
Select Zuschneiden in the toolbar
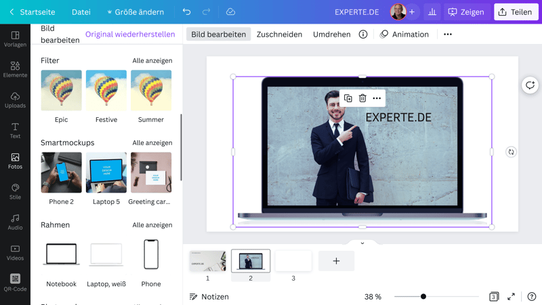(x=279, y=35)
